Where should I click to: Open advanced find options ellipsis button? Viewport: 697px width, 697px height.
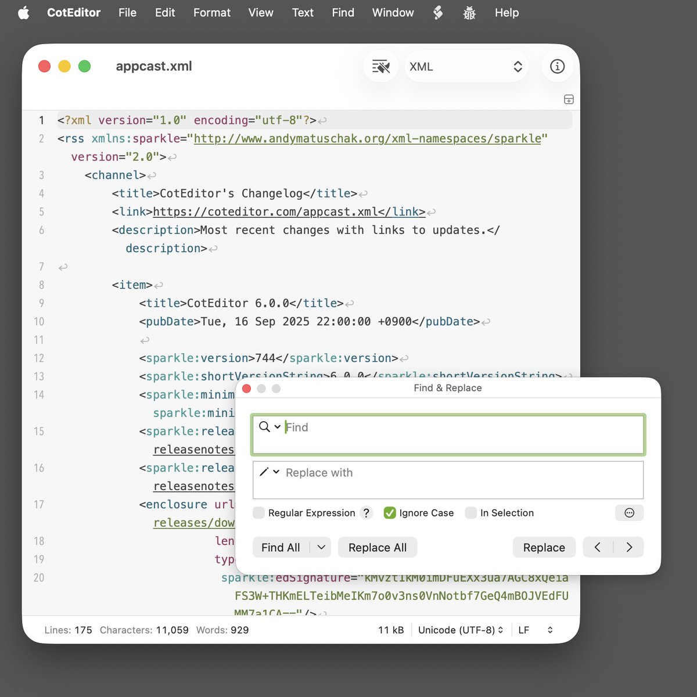pos(629,513)
